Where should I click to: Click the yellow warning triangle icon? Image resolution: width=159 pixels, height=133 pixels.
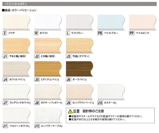70,111
